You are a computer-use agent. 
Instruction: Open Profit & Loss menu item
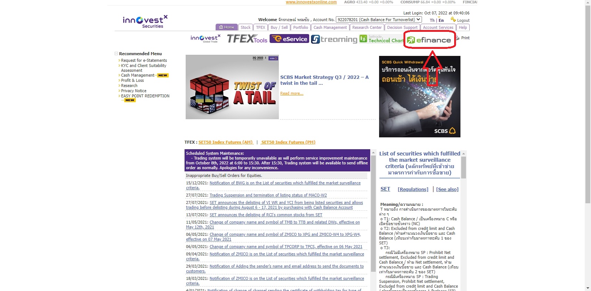(x=132, y=80)
